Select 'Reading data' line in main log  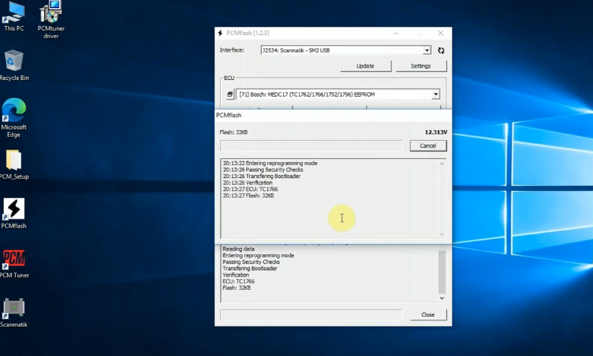tap(238, 248)
